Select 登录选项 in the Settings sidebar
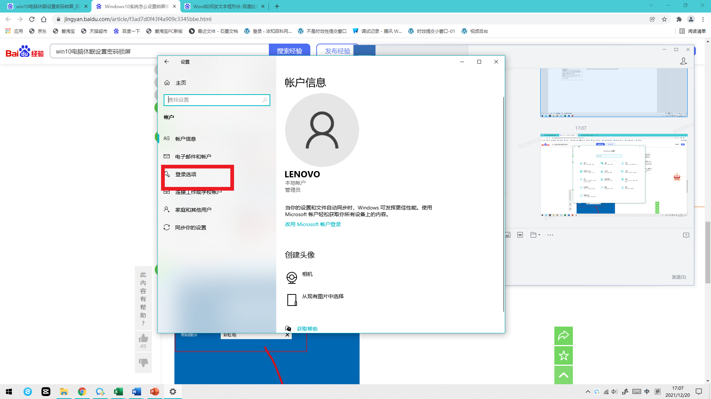Viewport: 711px width, 399px height. click(186, 174)
